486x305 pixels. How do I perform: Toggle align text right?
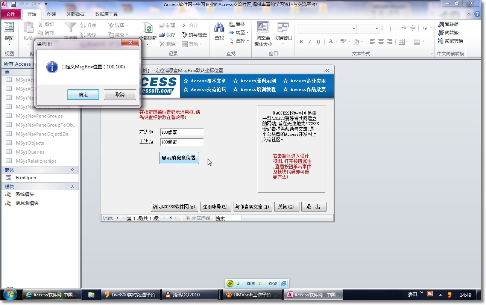click(x=390, y=41)
